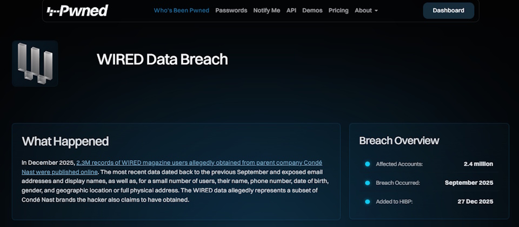Click the 27 Dec 2025 date value
The image size is (519, 227).
coord(475,202)
